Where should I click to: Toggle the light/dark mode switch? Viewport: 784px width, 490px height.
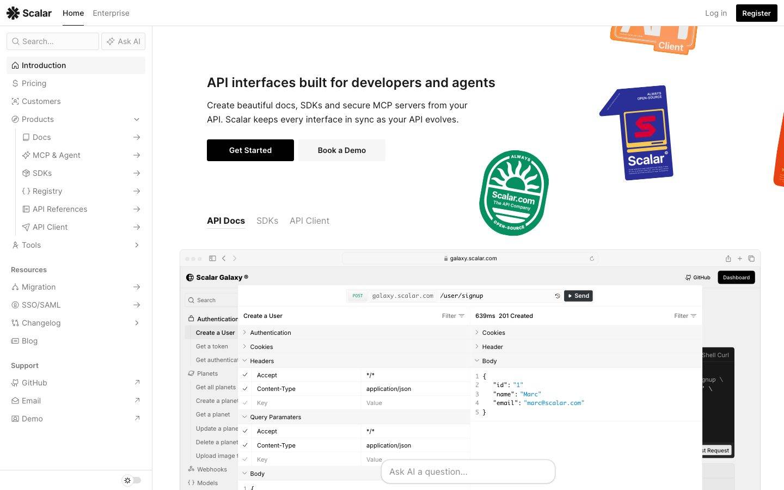[132, 480]
